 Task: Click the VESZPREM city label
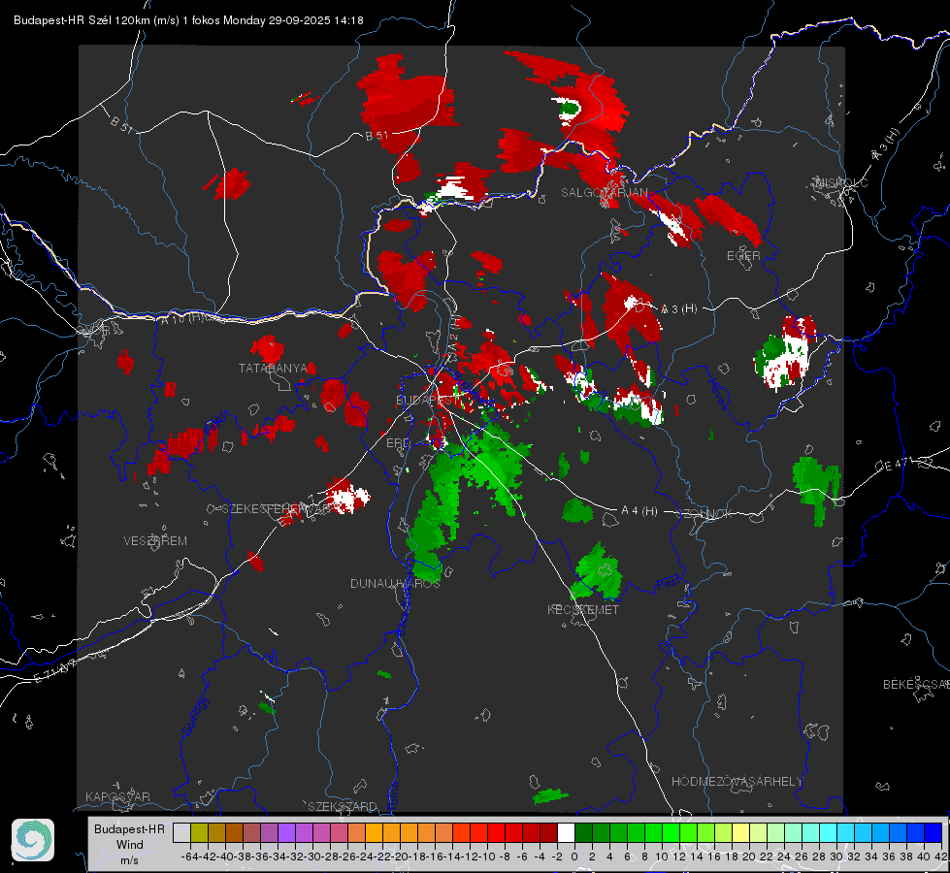pos(155,541)
